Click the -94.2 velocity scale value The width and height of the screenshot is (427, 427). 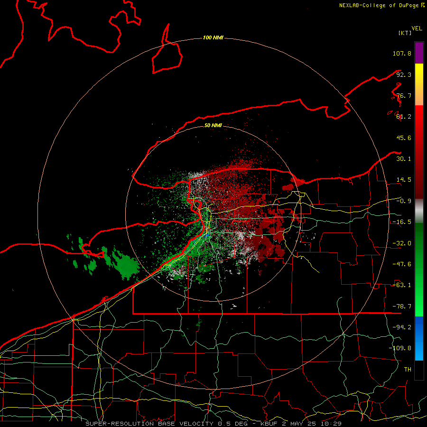[x=402, y=327]
